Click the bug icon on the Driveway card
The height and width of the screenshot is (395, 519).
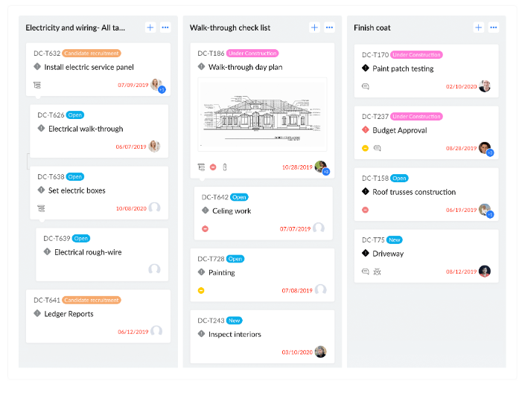tap(378, 272)
